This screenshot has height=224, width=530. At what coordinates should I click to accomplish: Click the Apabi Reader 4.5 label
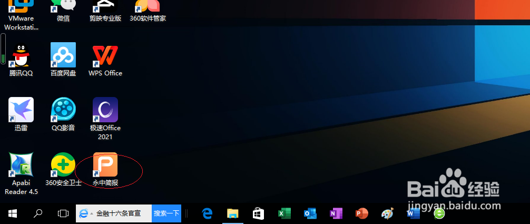point(21,187)
